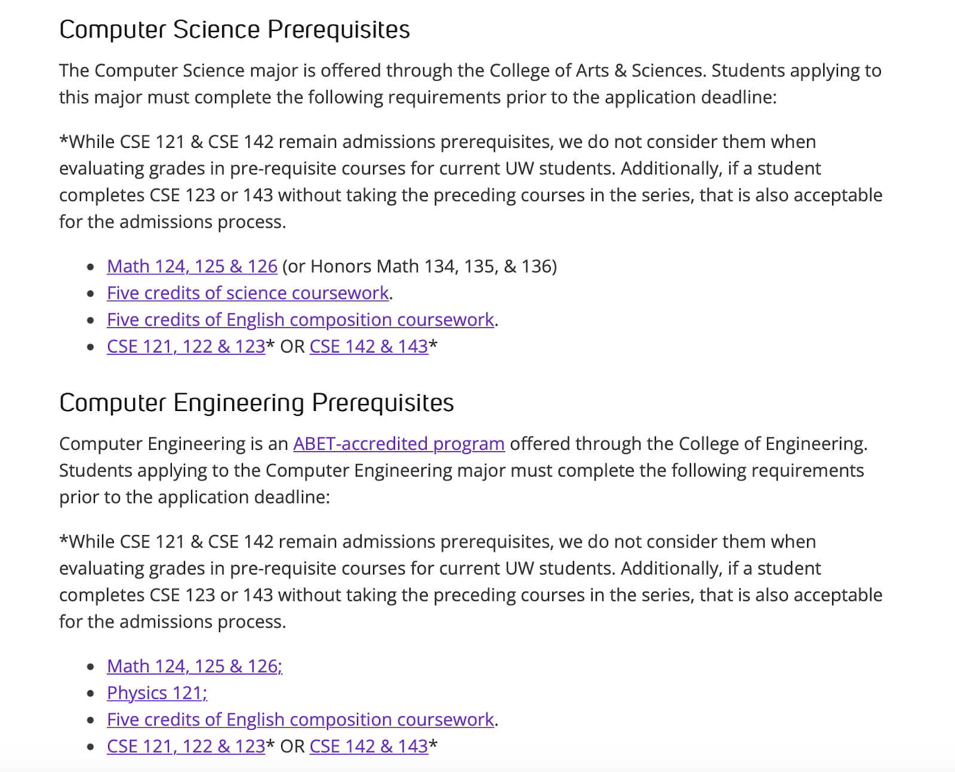The width and height of the screenshot is (955, 772).
Task: Open the Five credits of science coursework link
Action: pos(248,293)
